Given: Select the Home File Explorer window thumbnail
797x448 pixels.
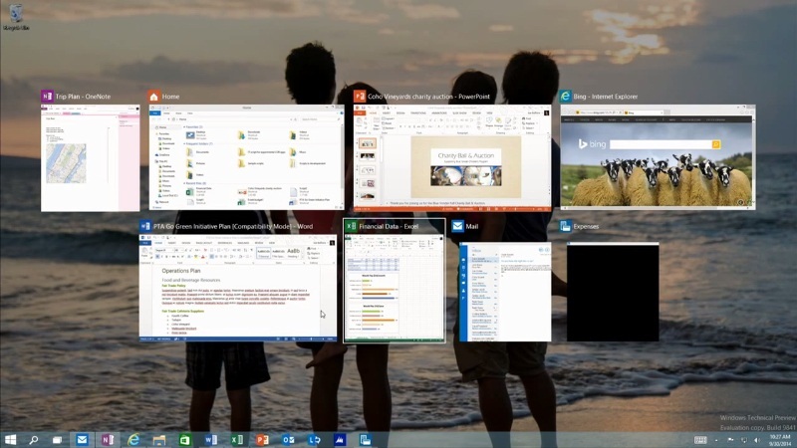Looking at the screenshot, I should (246, 157).
